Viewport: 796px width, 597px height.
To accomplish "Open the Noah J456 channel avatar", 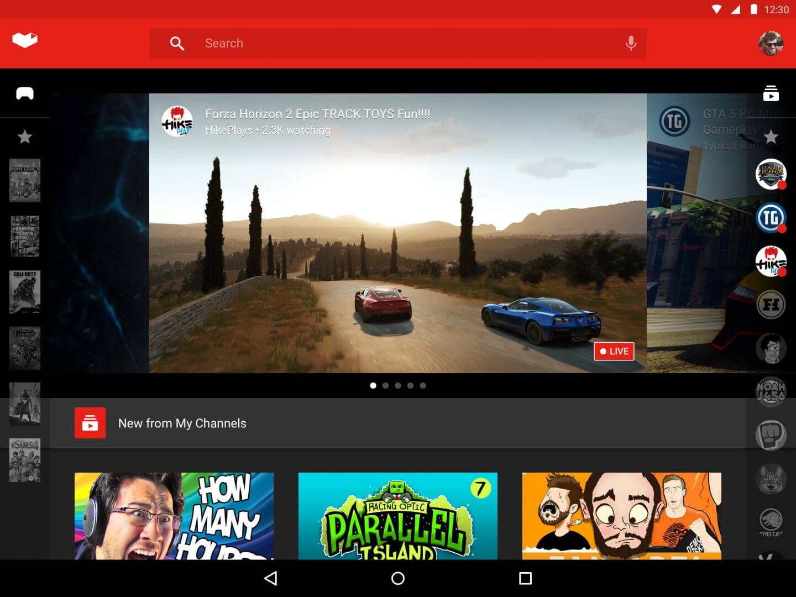I will (x=771, y=391).
